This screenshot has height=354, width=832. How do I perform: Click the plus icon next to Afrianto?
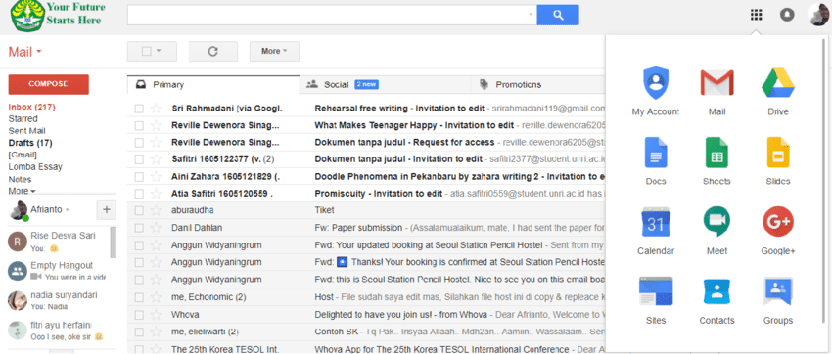tap(106, 210)
